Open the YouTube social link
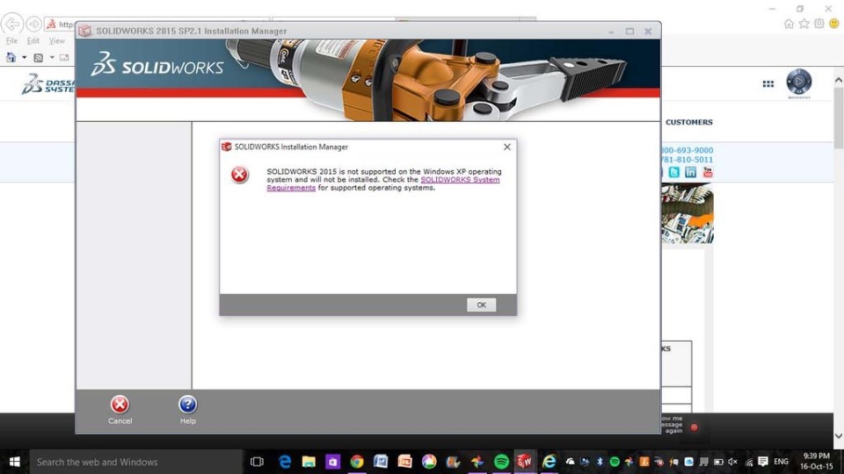The width and height of the screenshot is (844, 474). pos(707,172)
